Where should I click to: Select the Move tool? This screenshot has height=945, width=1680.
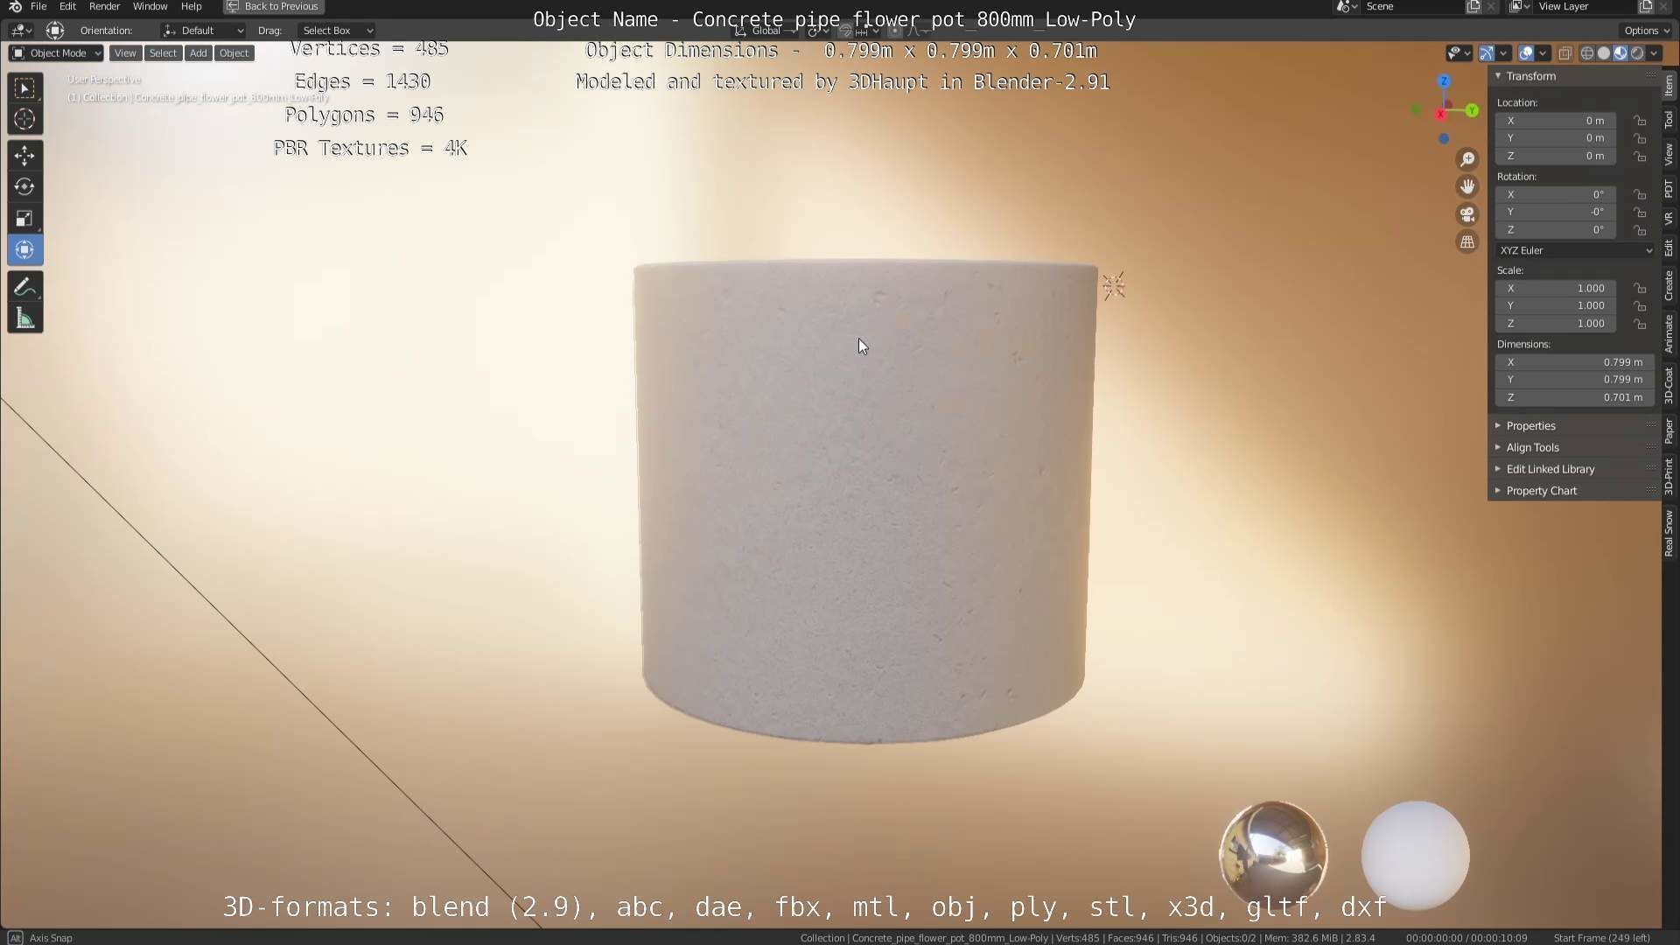[24, 156]
